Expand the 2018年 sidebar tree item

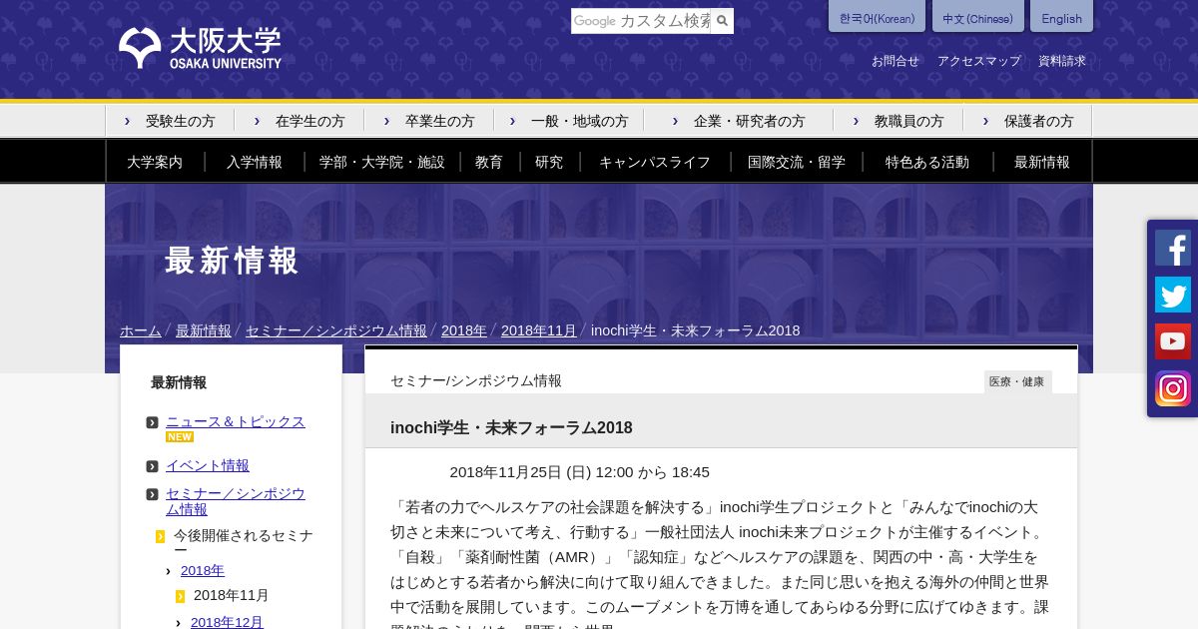[x=203, y=570]
